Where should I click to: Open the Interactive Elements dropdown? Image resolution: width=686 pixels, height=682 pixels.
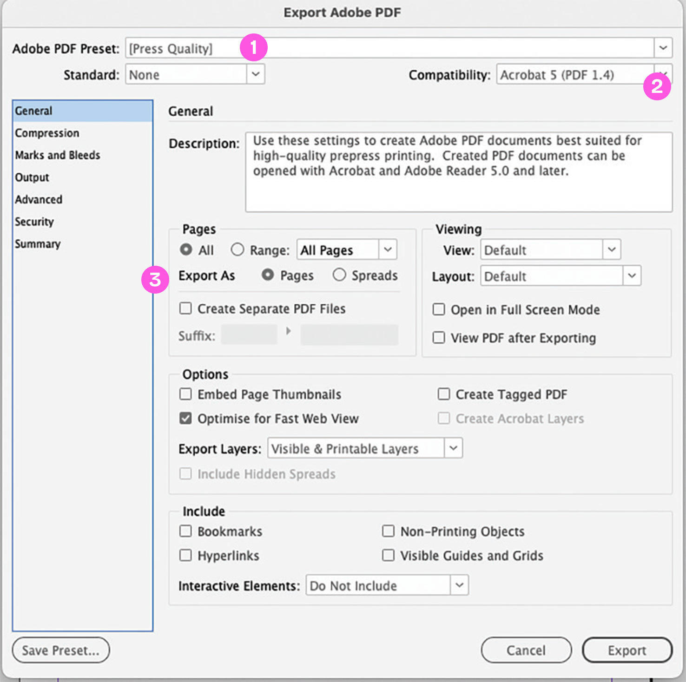tap(460, 585)
